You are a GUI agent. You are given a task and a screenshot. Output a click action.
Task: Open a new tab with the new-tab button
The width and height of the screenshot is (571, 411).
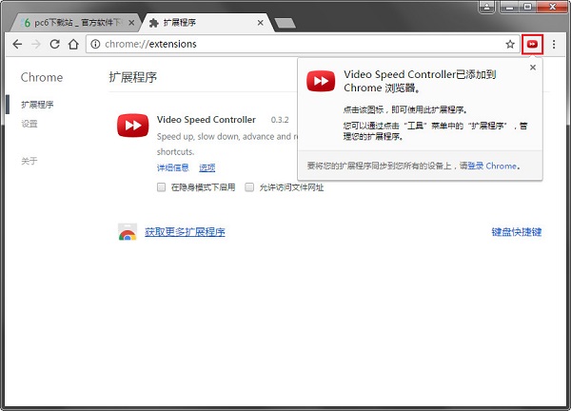tap(285, 23)
